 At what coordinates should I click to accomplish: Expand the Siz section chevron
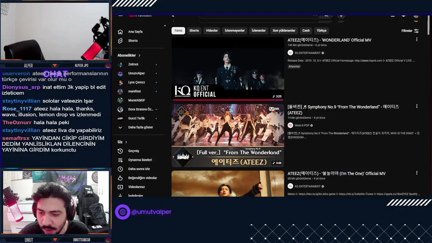[x=126, y=142]
